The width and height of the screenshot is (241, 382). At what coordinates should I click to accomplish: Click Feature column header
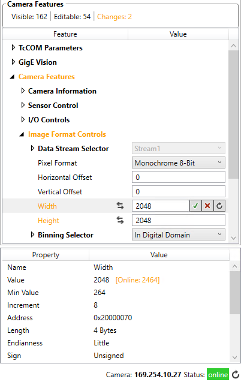(x=65, y=34)
